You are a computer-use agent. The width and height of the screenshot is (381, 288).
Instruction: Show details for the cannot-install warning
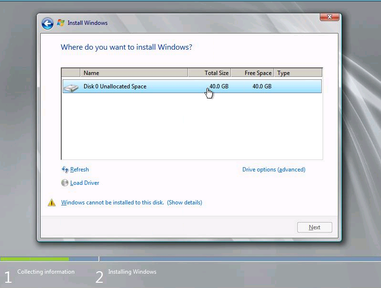[x=185, y=203]
